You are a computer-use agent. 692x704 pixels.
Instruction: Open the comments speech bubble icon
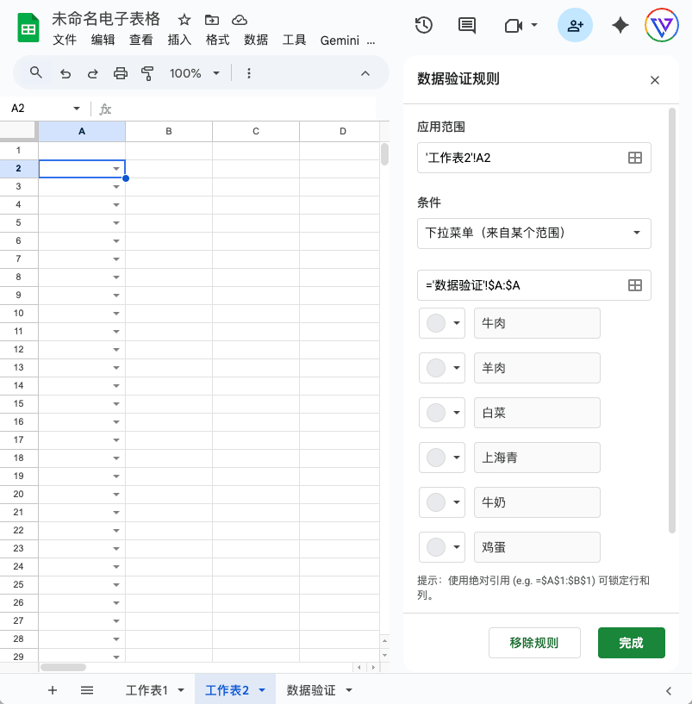pos(467,26)
